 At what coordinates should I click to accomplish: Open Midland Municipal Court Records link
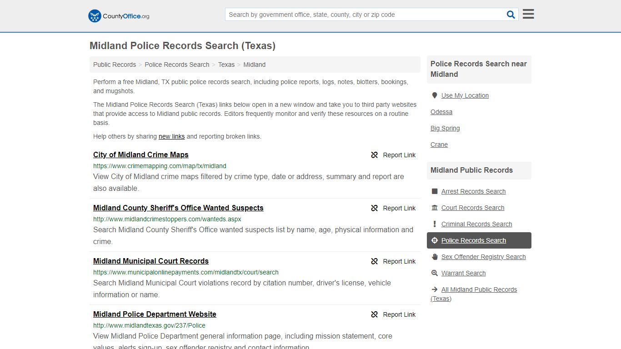click(151, 261)
